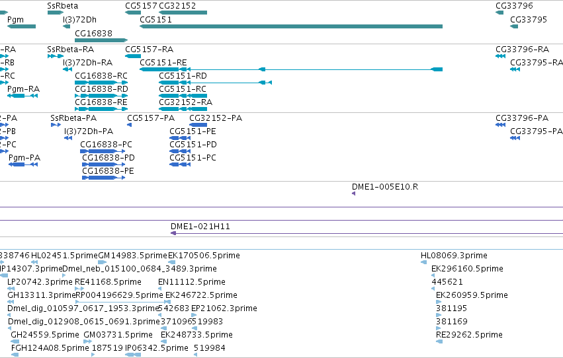Select the Pgm gene label
This screenshot has height=358, width=563.
click(x=15, y=20)
